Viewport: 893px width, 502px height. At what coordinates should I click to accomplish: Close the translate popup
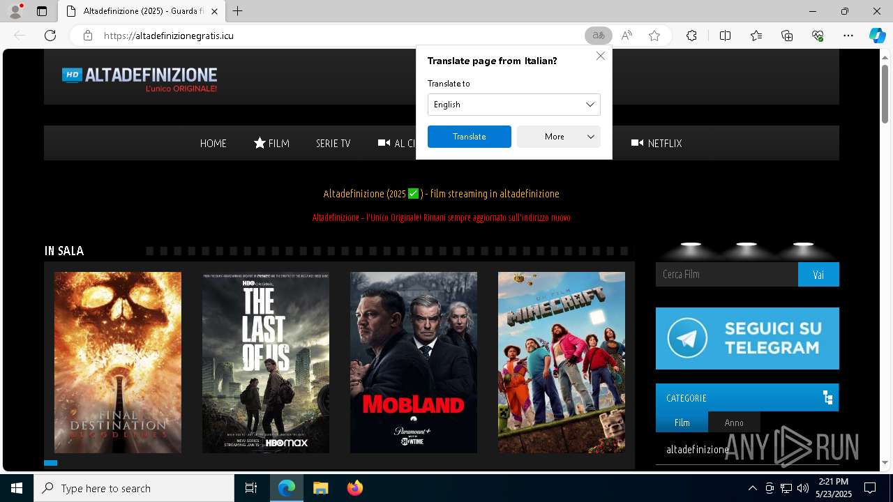pyautogui.click(x=601, y=56)
